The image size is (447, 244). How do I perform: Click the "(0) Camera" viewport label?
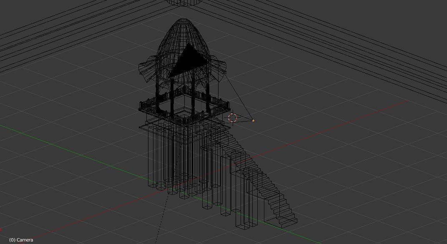tap(21, 240)
